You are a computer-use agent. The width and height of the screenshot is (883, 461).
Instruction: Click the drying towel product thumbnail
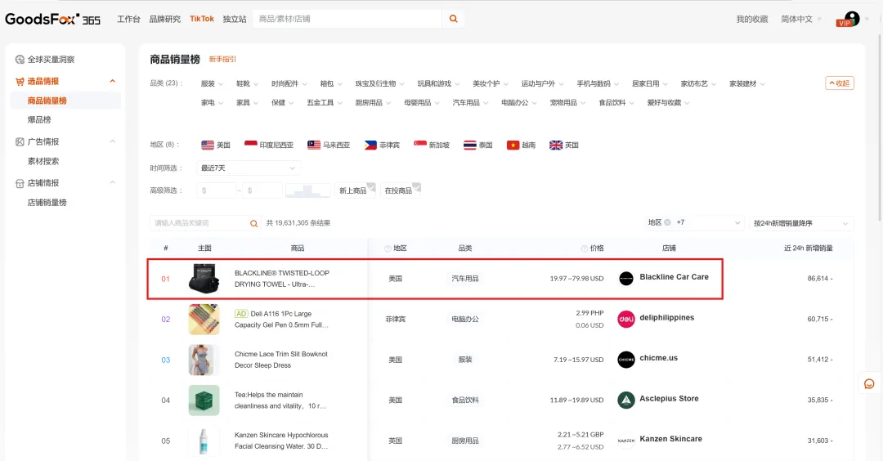coord(204,279)
